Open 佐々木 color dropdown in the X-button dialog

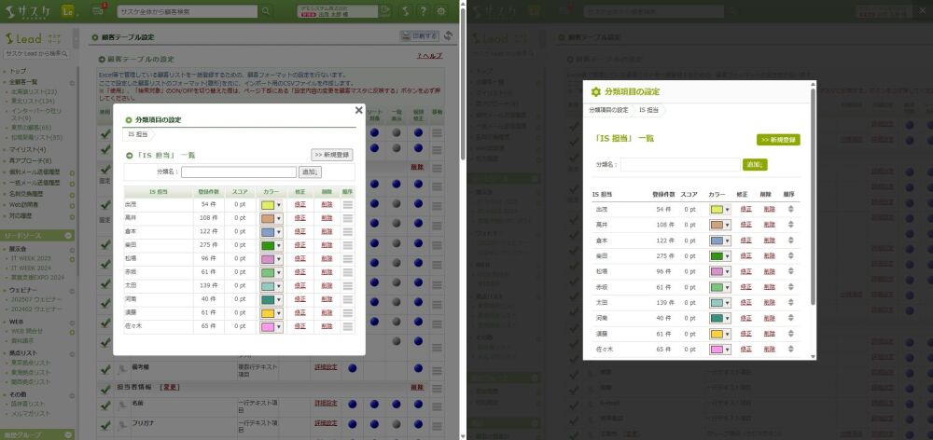[x=278, y=327]
